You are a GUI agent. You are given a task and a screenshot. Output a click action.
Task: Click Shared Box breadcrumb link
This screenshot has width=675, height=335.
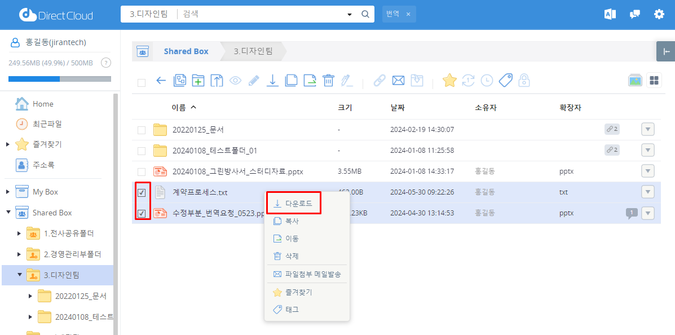click(186, 52)
